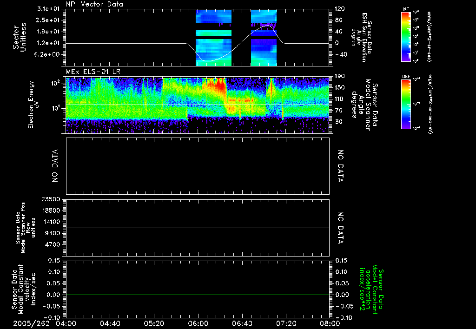
Task: Click the 150 scanner angle tick label
Action: [340, 88]
